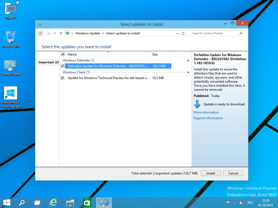The image size is (278, 208).
Task: Uncheck the Definition Update for Windows Defender
Action: click(62, 66)
